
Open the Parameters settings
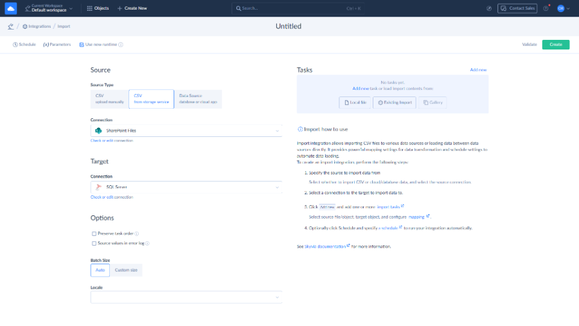(x=57, y=44)
